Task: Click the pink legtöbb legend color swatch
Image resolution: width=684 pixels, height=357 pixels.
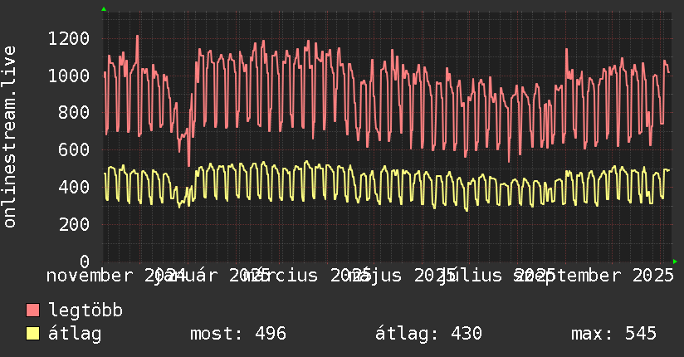Action: point(32,310)
